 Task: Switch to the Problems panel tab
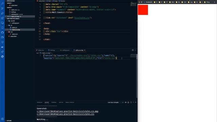click(x=40, y=102)
